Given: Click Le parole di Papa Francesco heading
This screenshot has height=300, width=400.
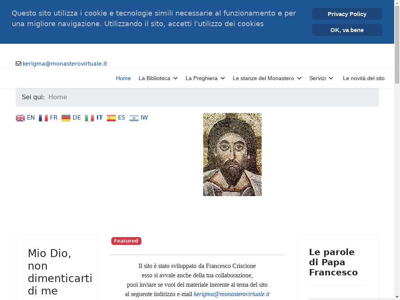Looking at the screenshot, I should point(333,262).
